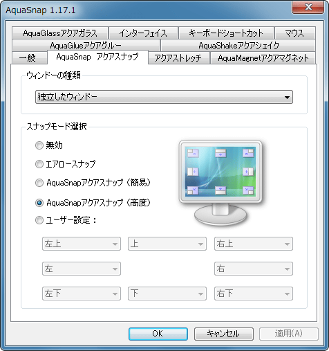Switch to インターフェイス tab

coord(143,33)
